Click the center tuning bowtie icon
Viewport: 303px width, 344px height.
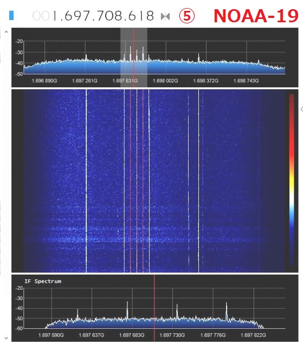pyautogui.click(x=165, y=16)
